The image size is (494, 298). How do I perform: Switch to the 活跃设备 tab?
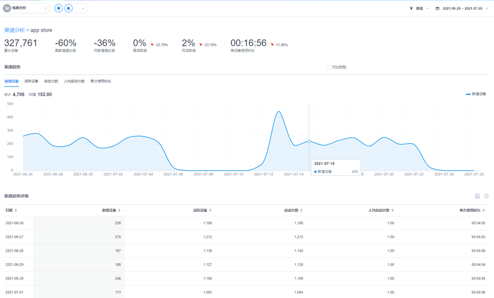pyautogui.click(x=31, y=81)
